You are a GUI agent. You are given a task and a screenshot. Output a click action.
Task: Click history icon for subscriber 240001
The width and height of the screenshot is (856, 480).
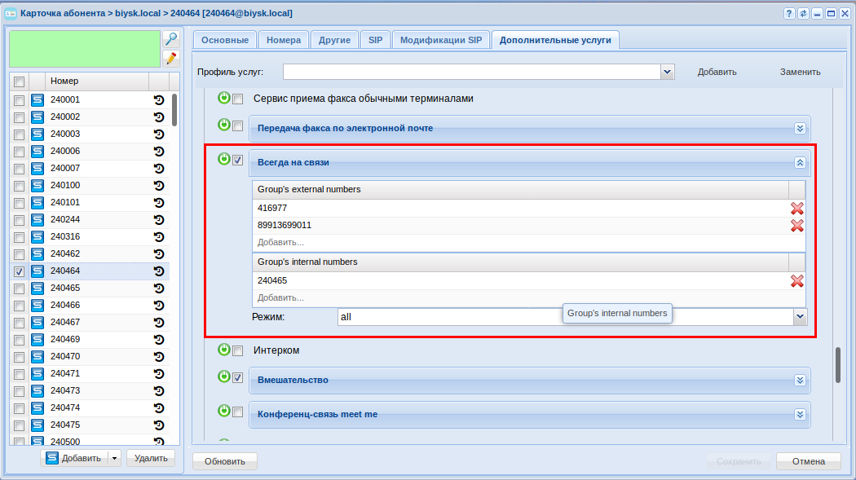[x=159, y=99]
